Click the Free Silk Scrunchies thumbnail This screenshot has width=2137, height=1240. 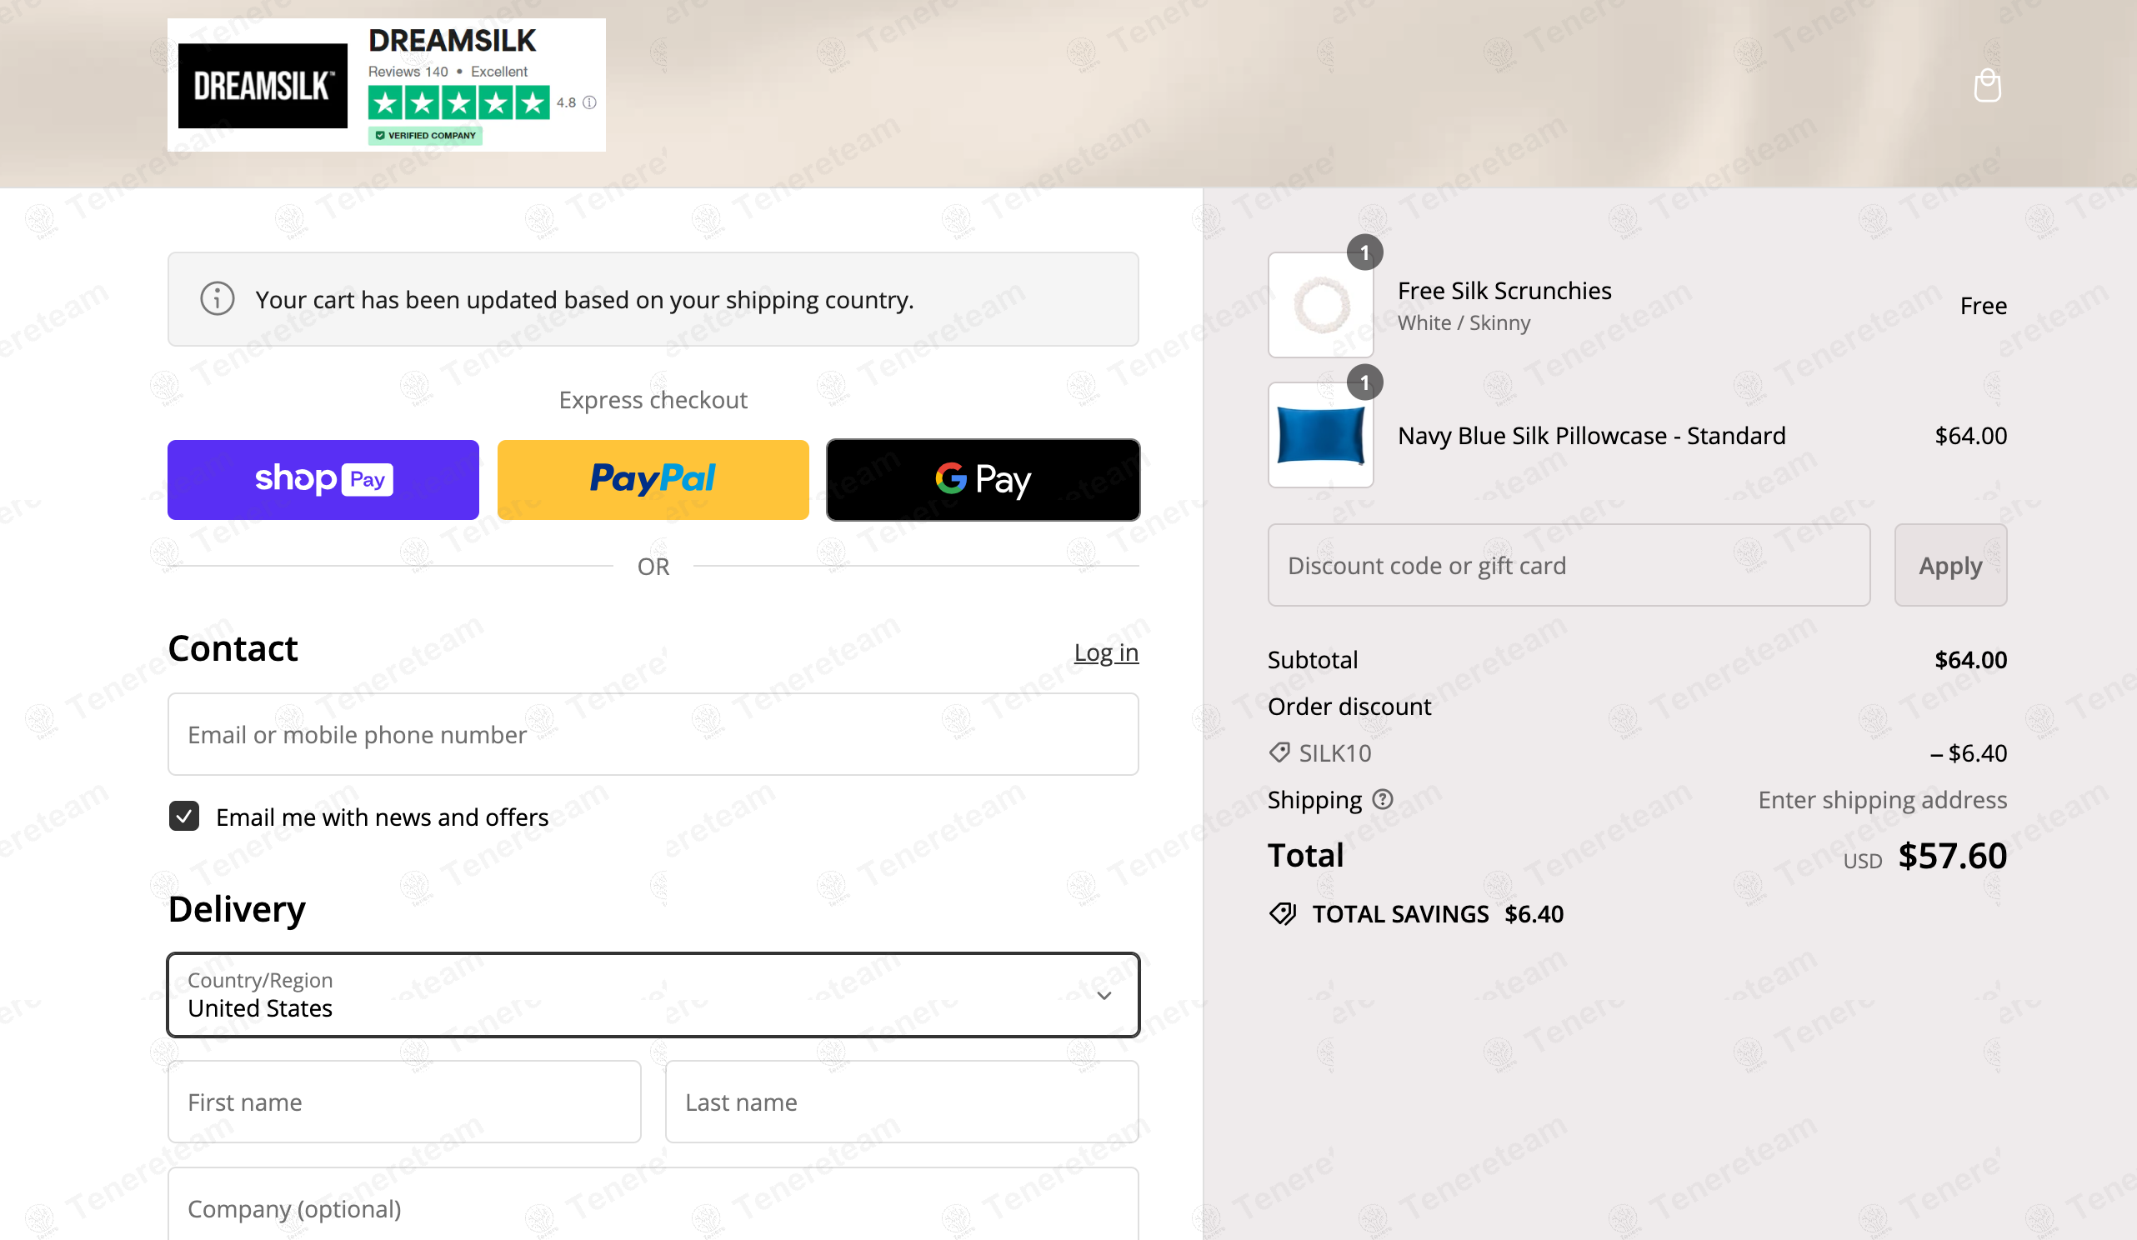[x=1320, y=304]
